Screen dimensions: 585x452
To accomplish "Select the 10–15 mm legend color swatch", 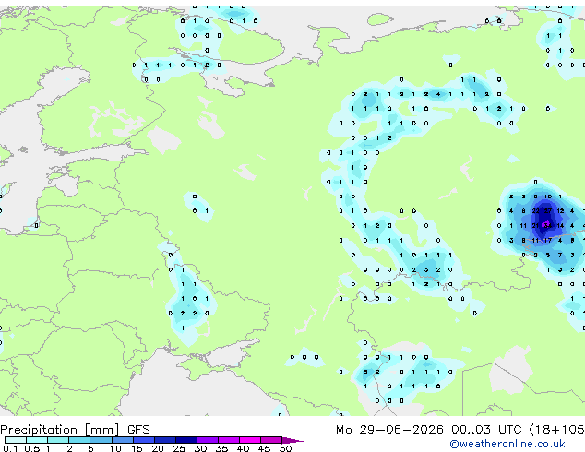I will click(x=122, y=440).
